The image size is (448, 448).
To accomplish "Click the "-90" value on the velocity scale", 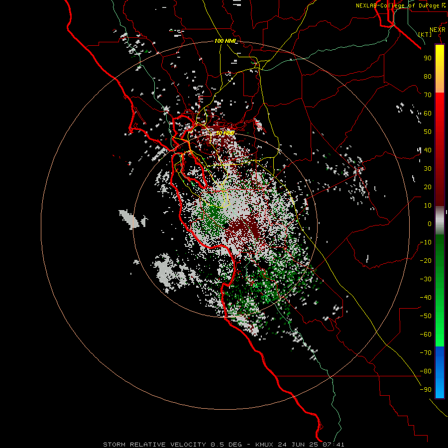I will [x=426, y=390].
